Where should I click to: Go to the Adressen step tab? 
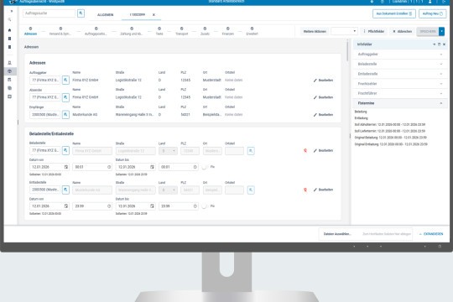tap(30, 31)
